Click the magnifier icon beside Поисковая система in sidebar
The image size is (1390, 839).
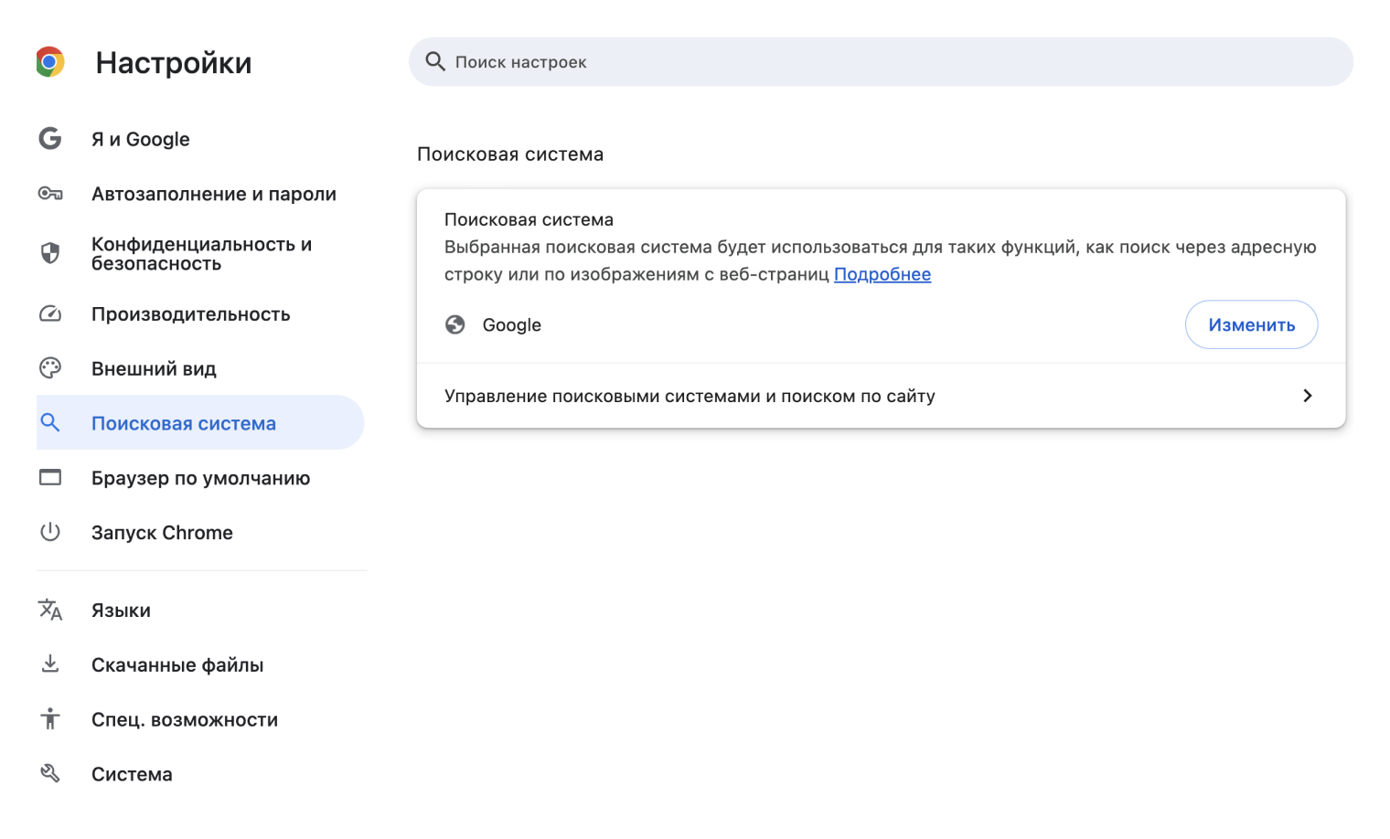pyautogui.click(x=50, y=422)
